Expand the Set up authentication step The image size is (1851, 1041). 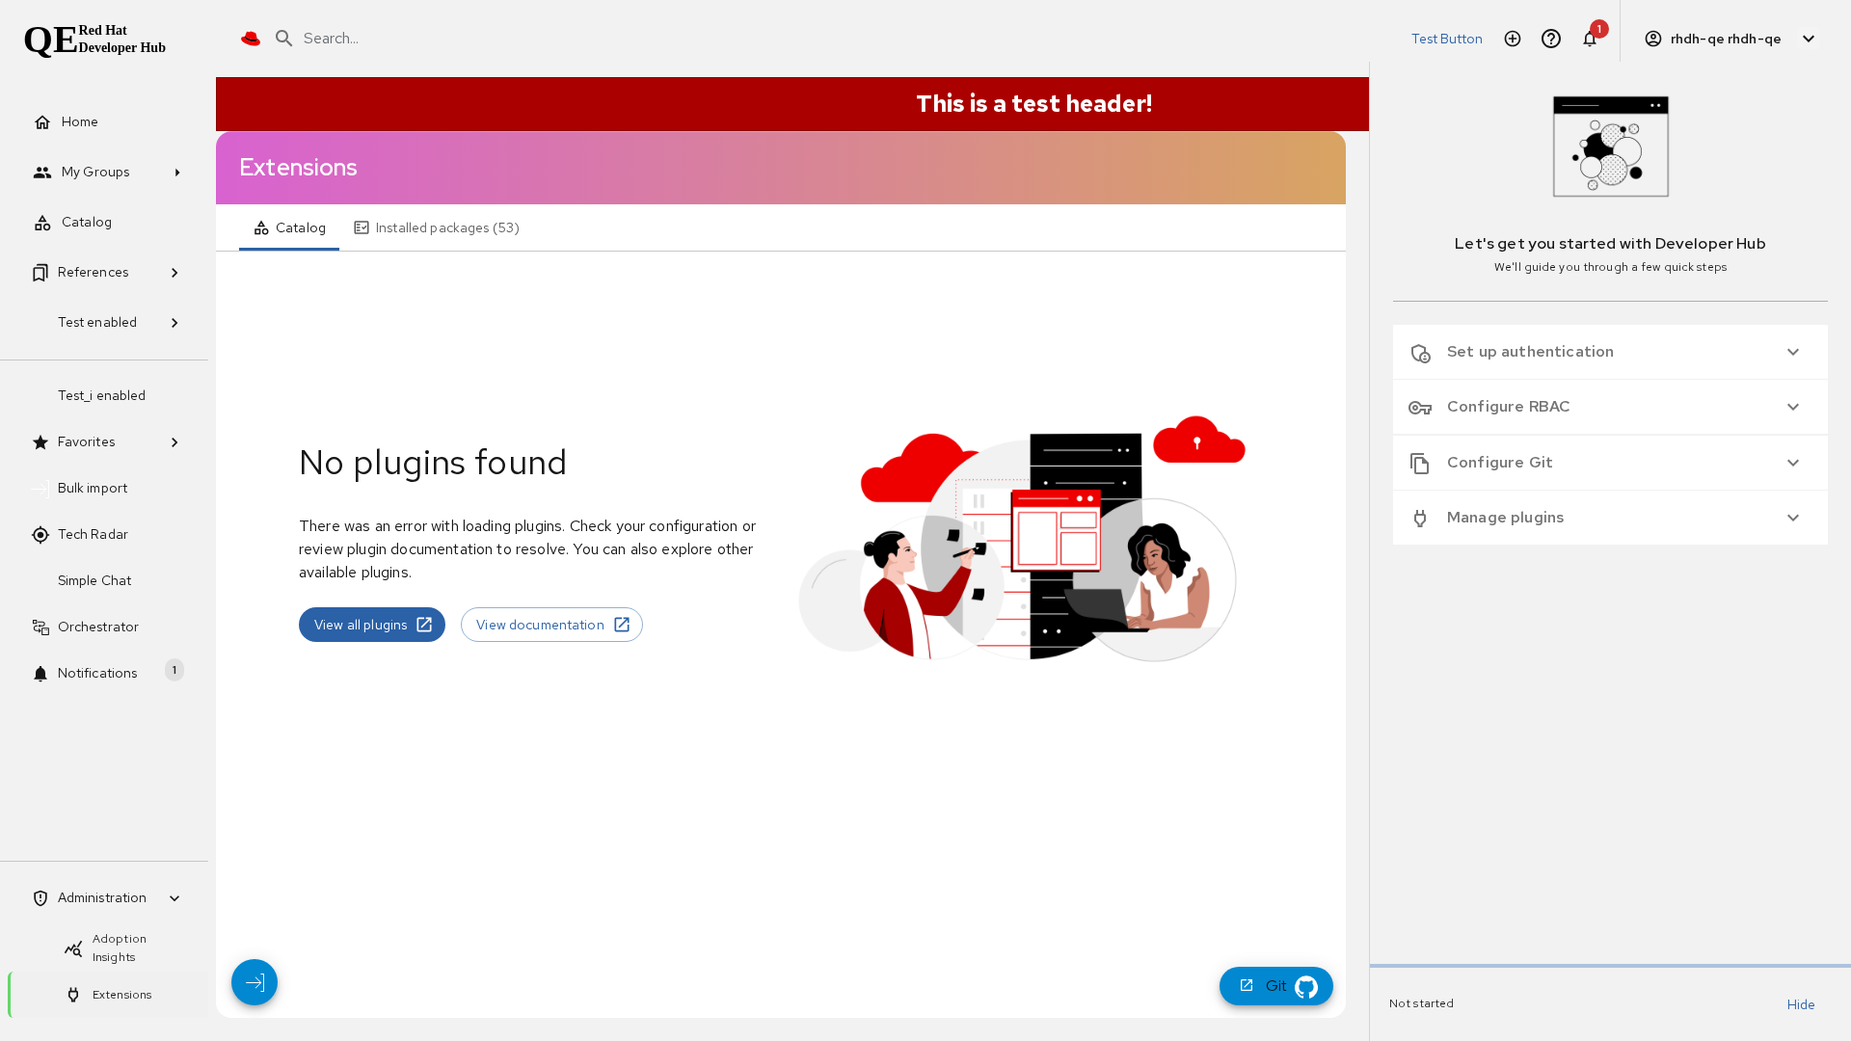pos(1609,352)
